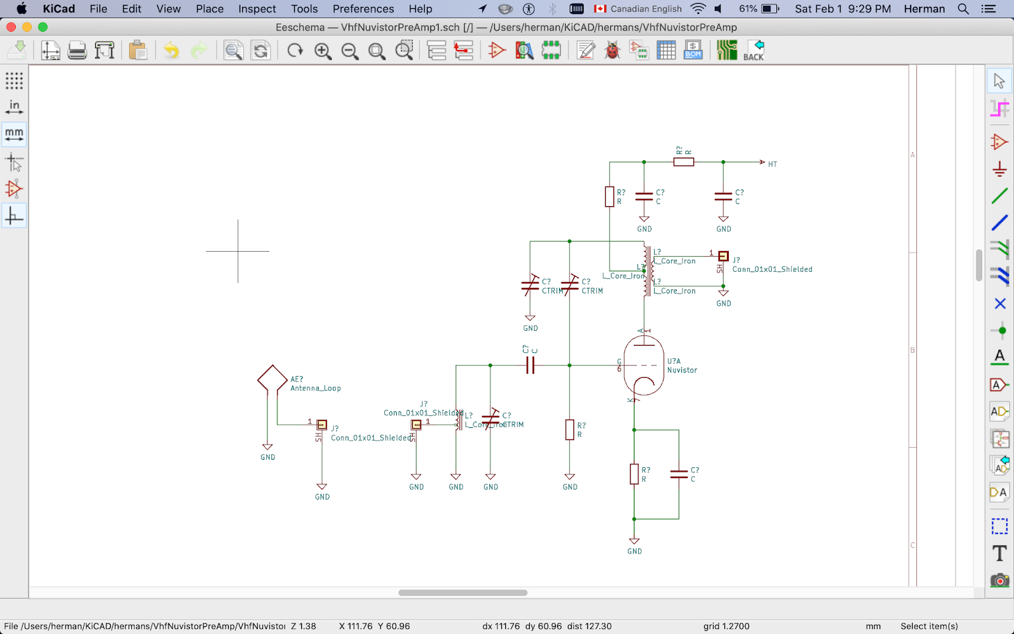Browse the symbol libraries
Viewport: 1014px width, 634px height.
[x=524, y=50]
